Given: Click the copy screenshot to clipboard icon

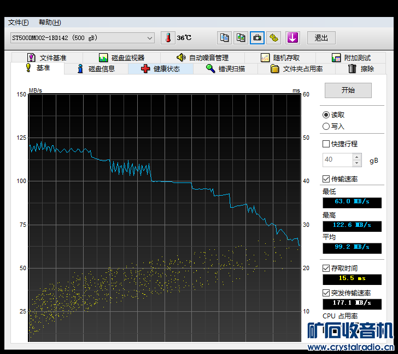Looking at the screenshot, I should (x=241, y=38).
